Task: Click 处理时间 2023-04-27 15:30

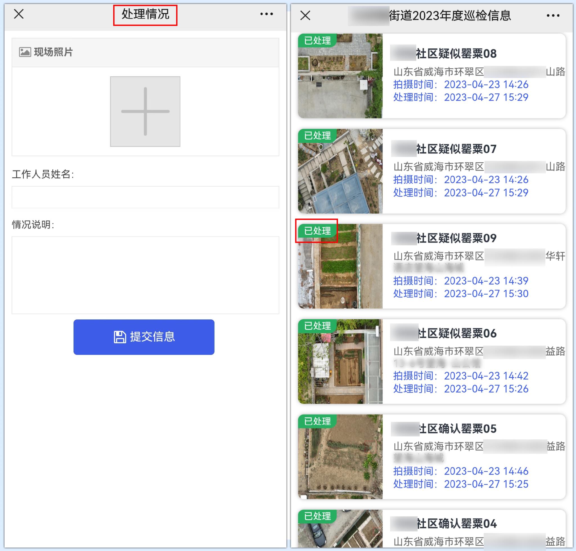Action: 461,294
